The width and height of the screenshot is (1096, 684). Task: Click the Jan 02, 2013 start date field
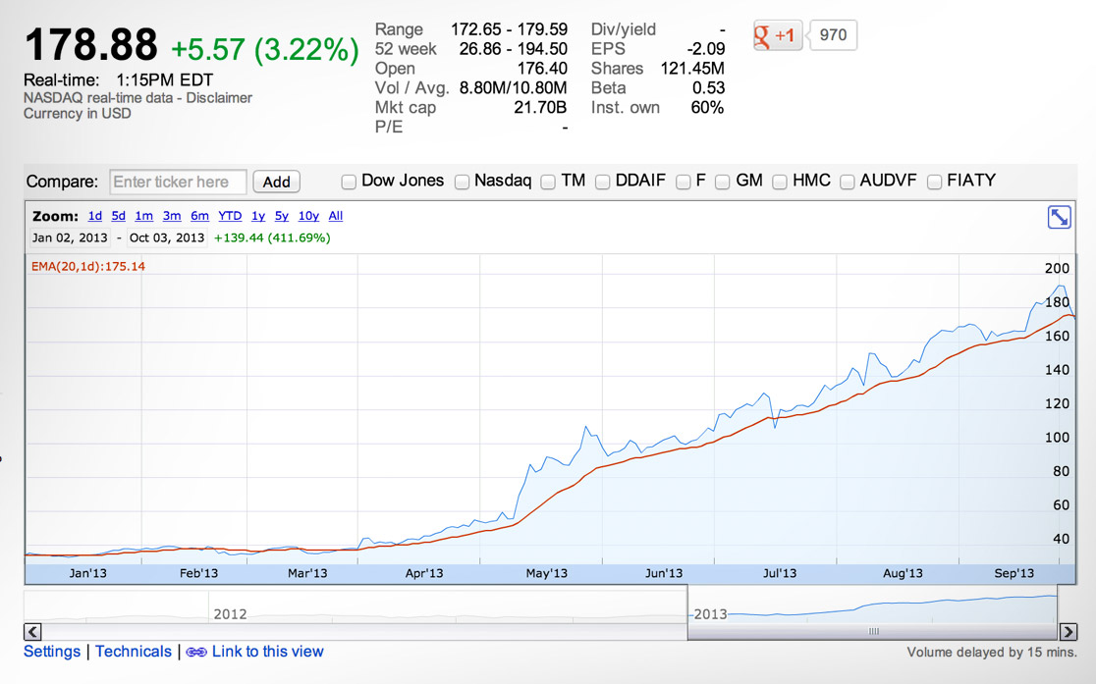69,237
